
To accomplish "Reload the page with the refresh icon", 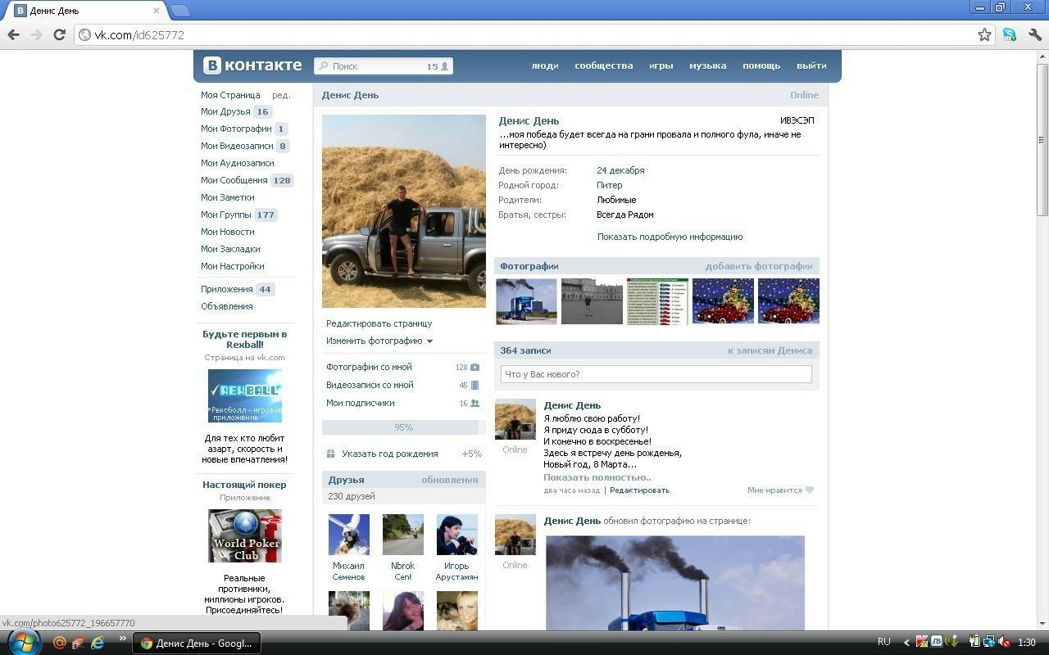I will tap(59, 34).
